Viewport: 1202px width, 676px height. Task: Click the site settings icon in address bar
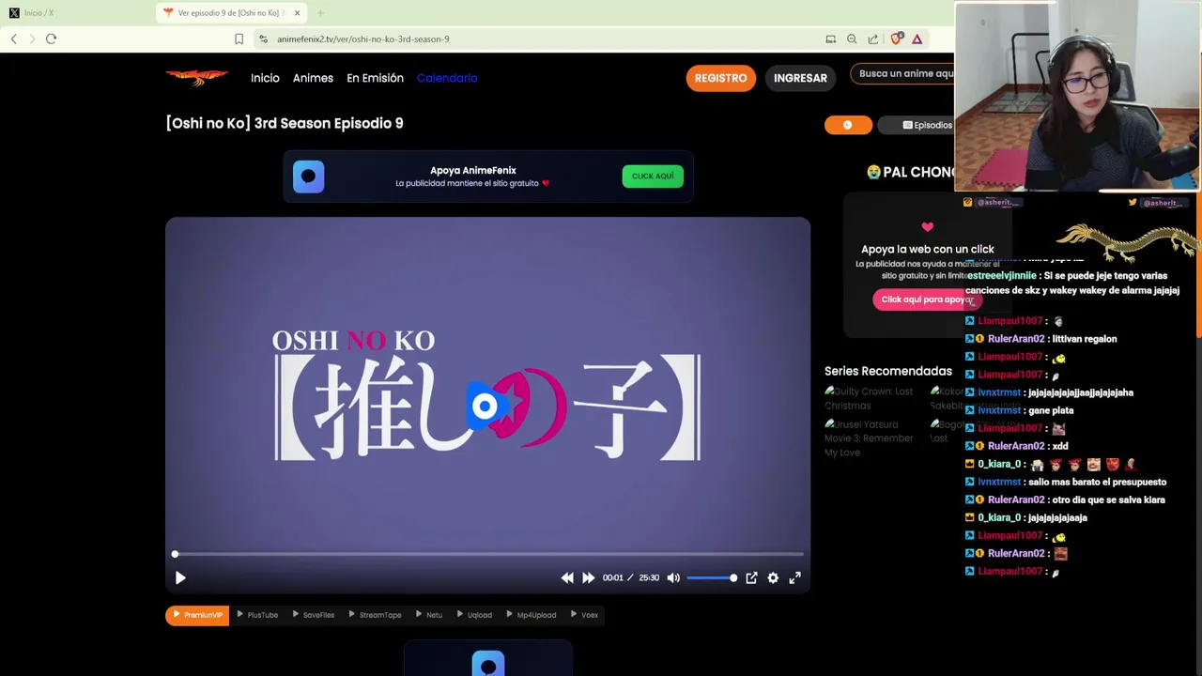(264, 39)
